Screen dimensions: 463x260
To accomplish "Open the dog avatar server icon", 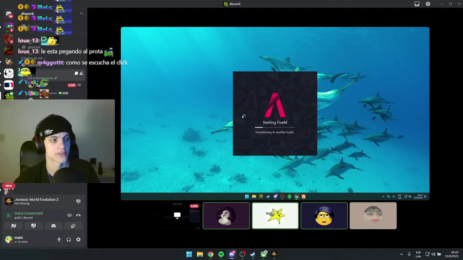I will coord(9,61).
